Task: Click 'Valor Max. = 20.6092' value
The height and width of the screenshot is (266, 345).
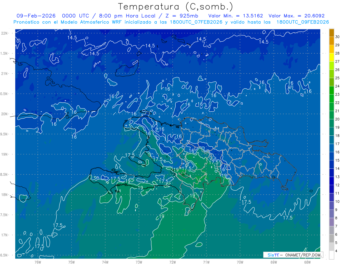Action: click(296, 16)
